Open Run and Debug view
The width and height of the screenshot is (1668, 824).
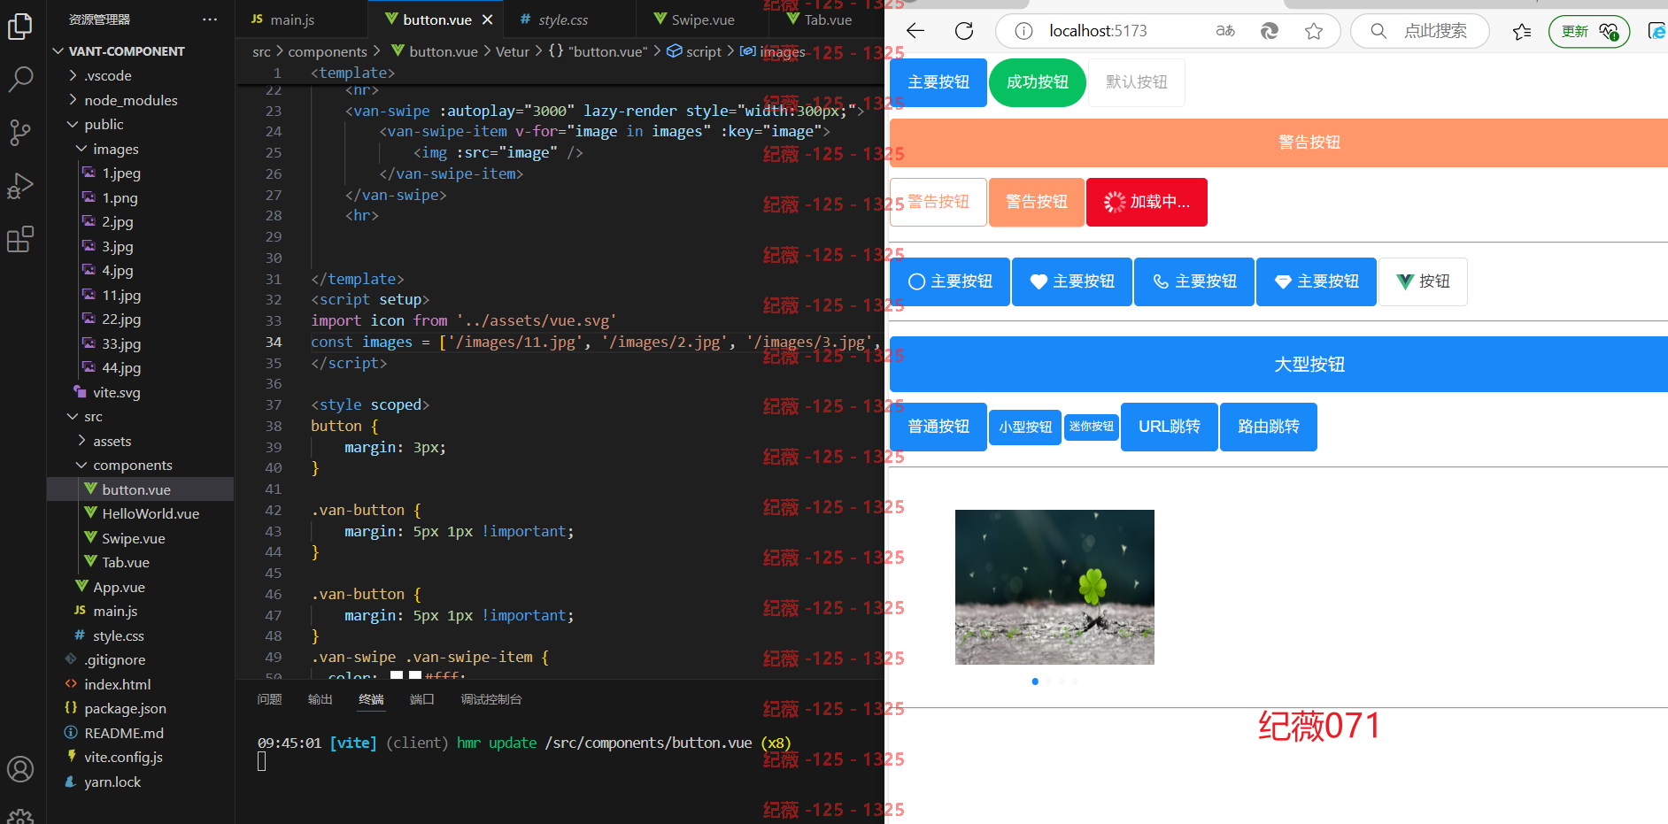point(19,187)
